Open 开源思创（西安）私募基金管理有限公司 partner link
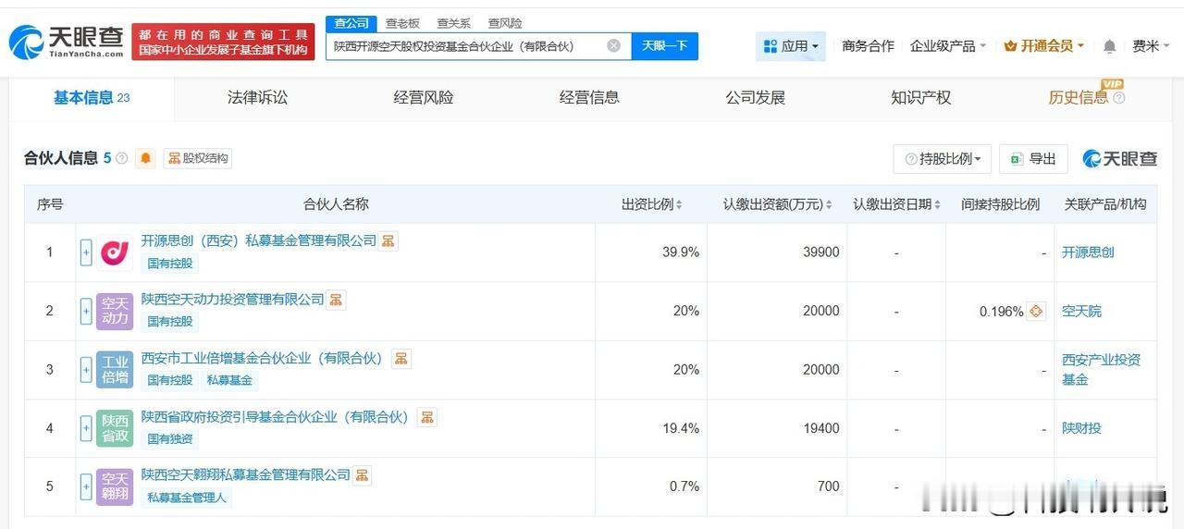 259,240
